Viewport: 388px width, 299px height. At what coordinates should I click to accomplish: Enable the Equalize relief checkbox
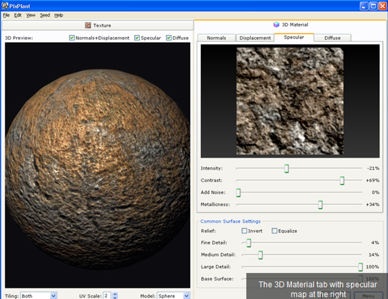(274, 231)
